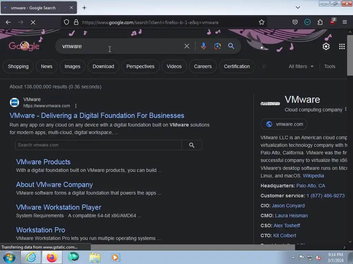Show site security padlock info
Screen dimensions: 353x264
76,22
